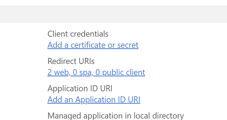Click the word 'Application' in the blue ID URI link

click(95, 100)
